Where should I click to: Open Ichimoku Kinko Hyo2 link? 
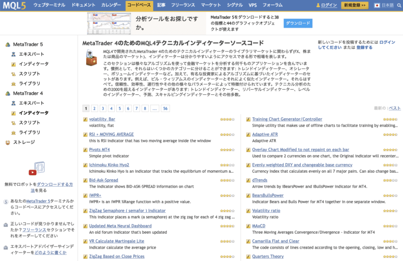click(x=109, y=165)
